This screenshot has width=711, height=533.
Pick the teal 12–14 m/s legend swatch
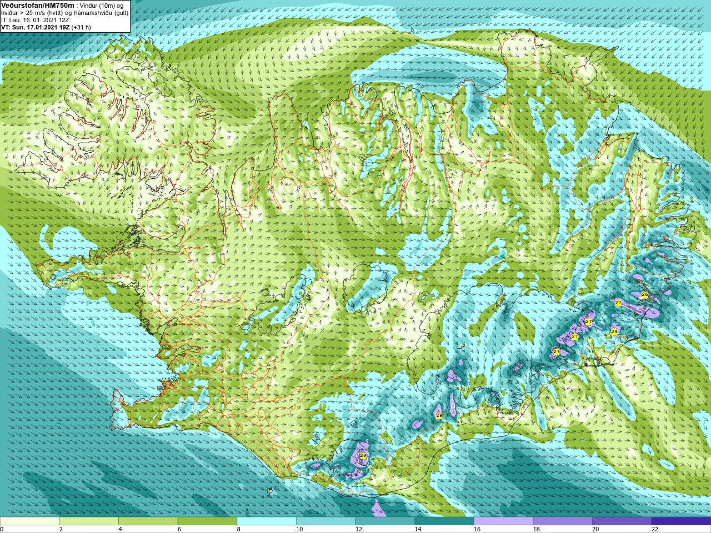coord(385,521)
